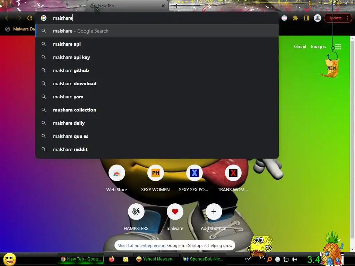Open the 'Meet Latino entrepreneurs' promo link

click(x=142, y=246)
